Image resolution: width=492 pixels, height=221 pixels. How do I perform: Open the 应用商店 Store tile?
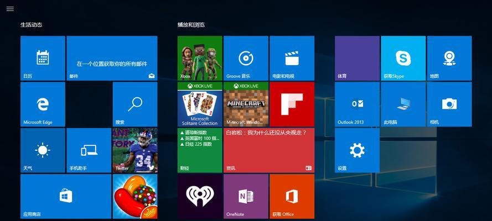(66, 196)
